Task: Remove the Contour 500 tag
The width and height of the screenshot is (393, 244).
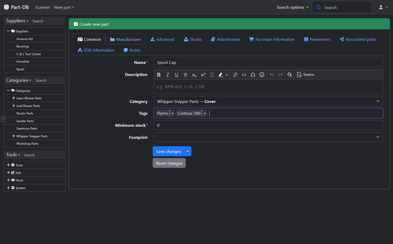Action: [204, 113]
